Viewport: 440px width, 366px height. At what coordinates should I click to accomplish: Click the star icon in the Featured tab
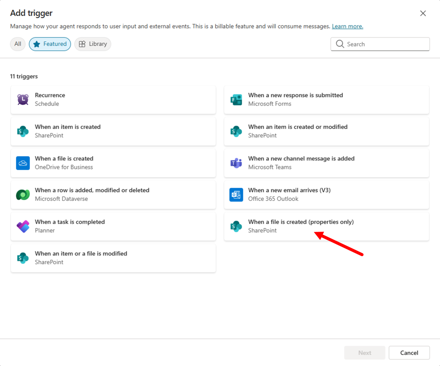click(x=37, y=44)
